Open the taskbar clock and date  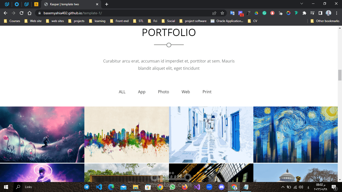(320, 187)
